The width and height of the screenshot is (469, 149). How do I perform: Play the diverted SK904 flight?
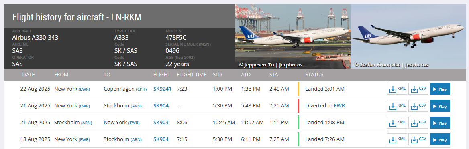pos(440,106)
